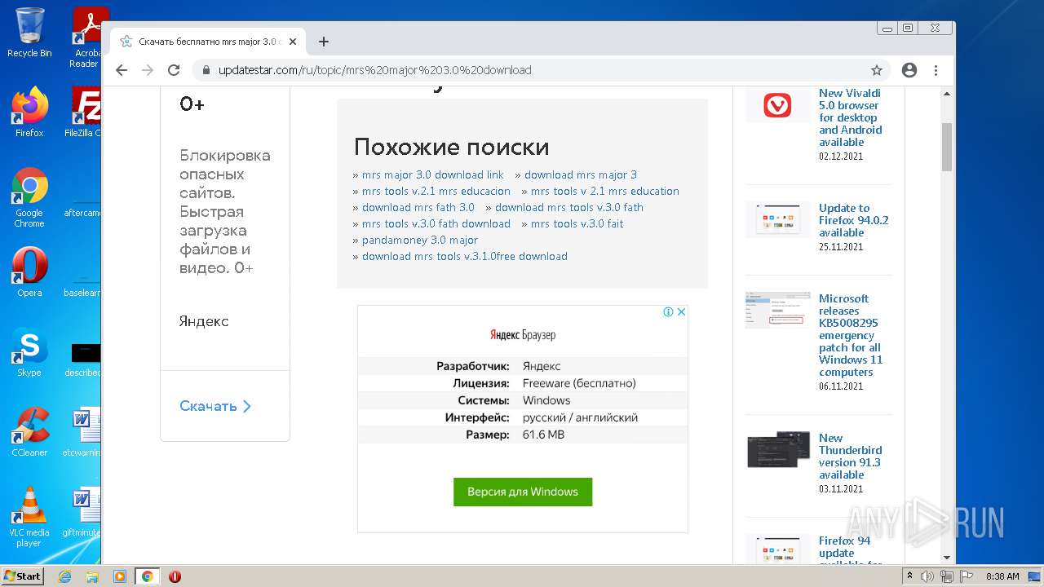
Task: Open 'Microsoft releases KB5008295' news link
Action: click(851, 335)
